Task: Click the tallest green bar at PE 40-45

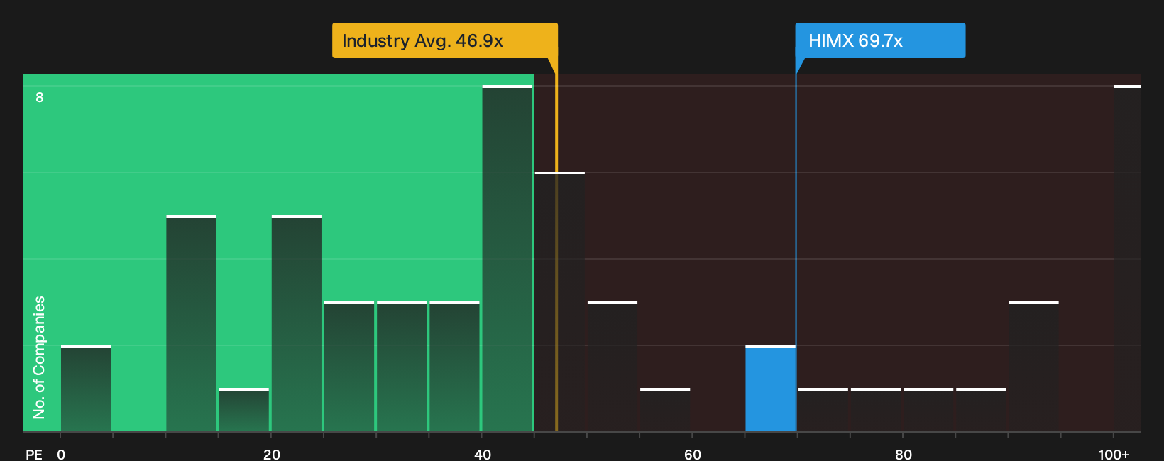Action: point(507,258)
